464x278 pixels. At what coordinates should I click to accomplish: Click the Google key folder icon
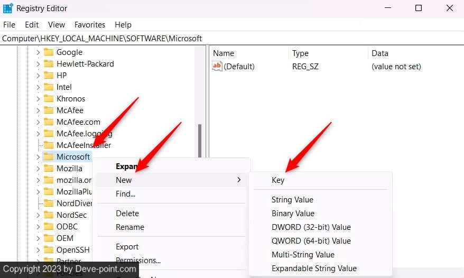coord(49,52)
